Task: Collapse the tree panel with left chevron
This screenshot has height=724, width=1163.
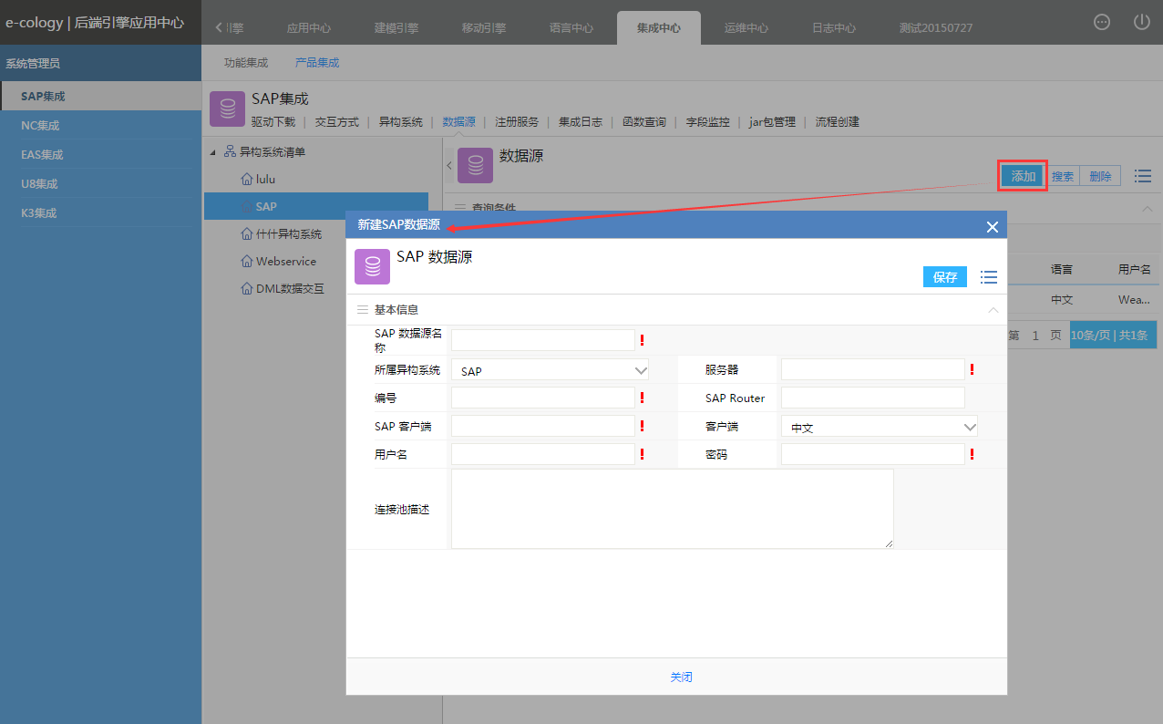Action: [448, 165]
